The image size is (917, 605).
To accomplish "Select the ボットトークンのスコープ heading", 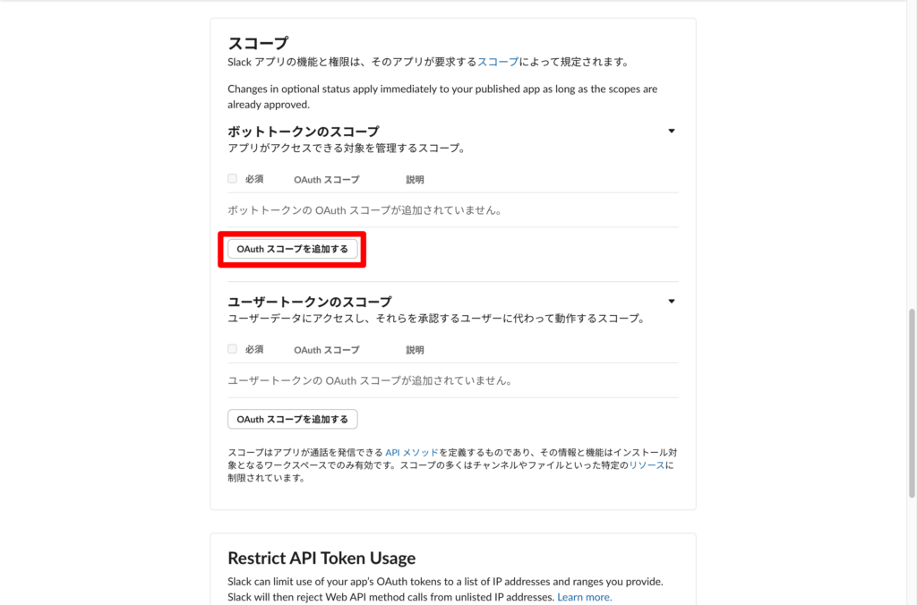I will pyautogui.click(x=303, y=132).
